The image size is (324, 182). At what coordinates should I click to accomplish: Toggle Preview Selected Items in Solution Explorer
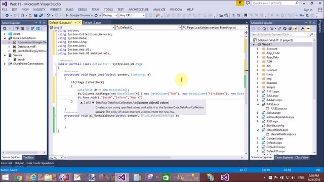pyautogui.click(x=308, y=29)
